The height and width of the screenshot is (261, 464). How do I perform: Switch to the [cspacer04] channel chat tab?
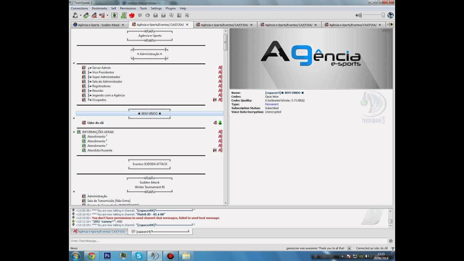pyautogui.click(x=160, y=232)
